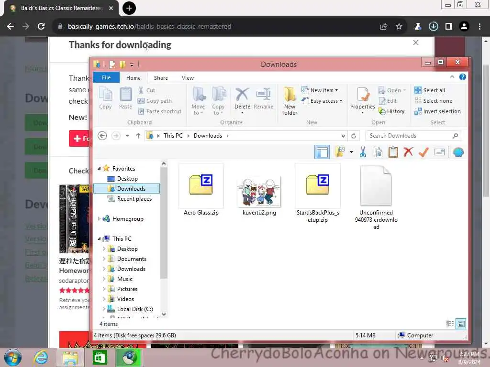This screenshot has height=367, width=490.
Task: Click the Paste clipboard icon in the classic toolbar
Action: click(393, 152)
